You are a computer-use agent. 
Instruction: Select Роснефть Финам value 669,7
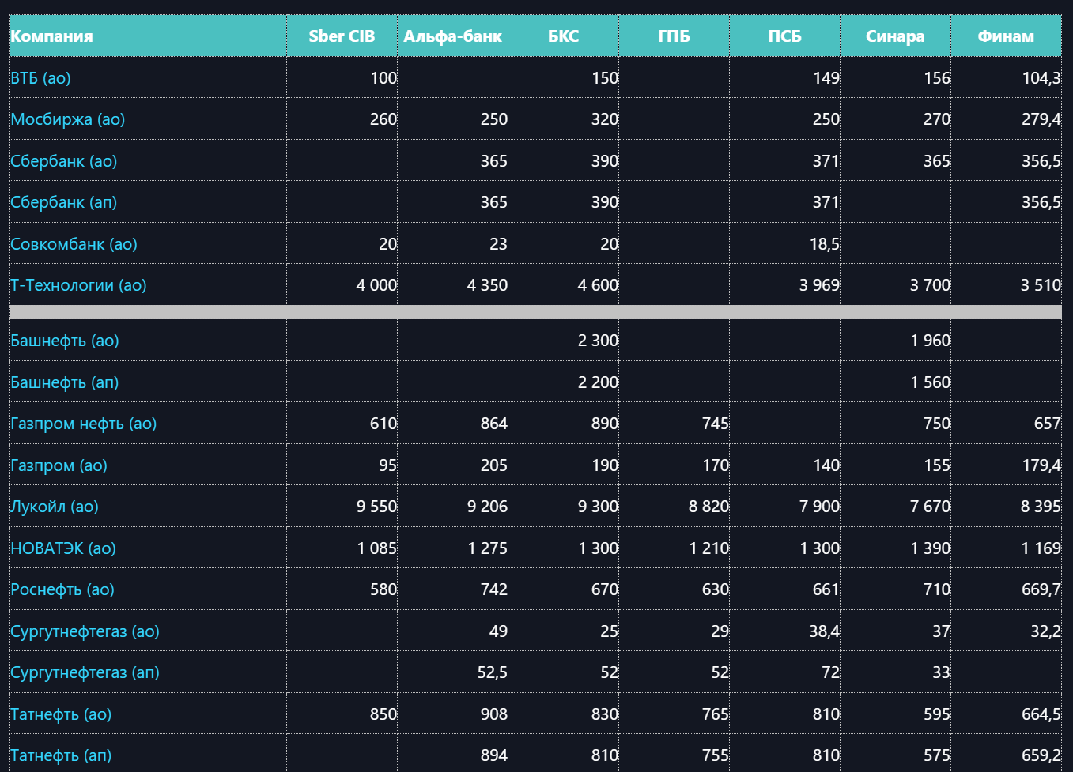coord(1041,589)
